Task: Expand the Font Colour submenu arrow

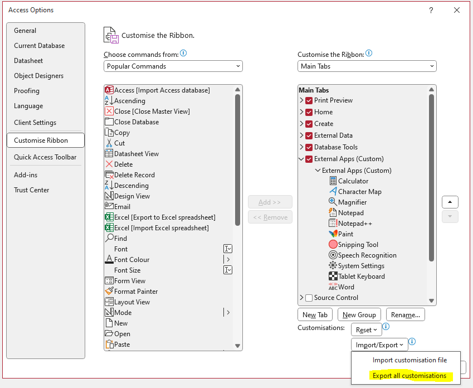Action: 228,259
